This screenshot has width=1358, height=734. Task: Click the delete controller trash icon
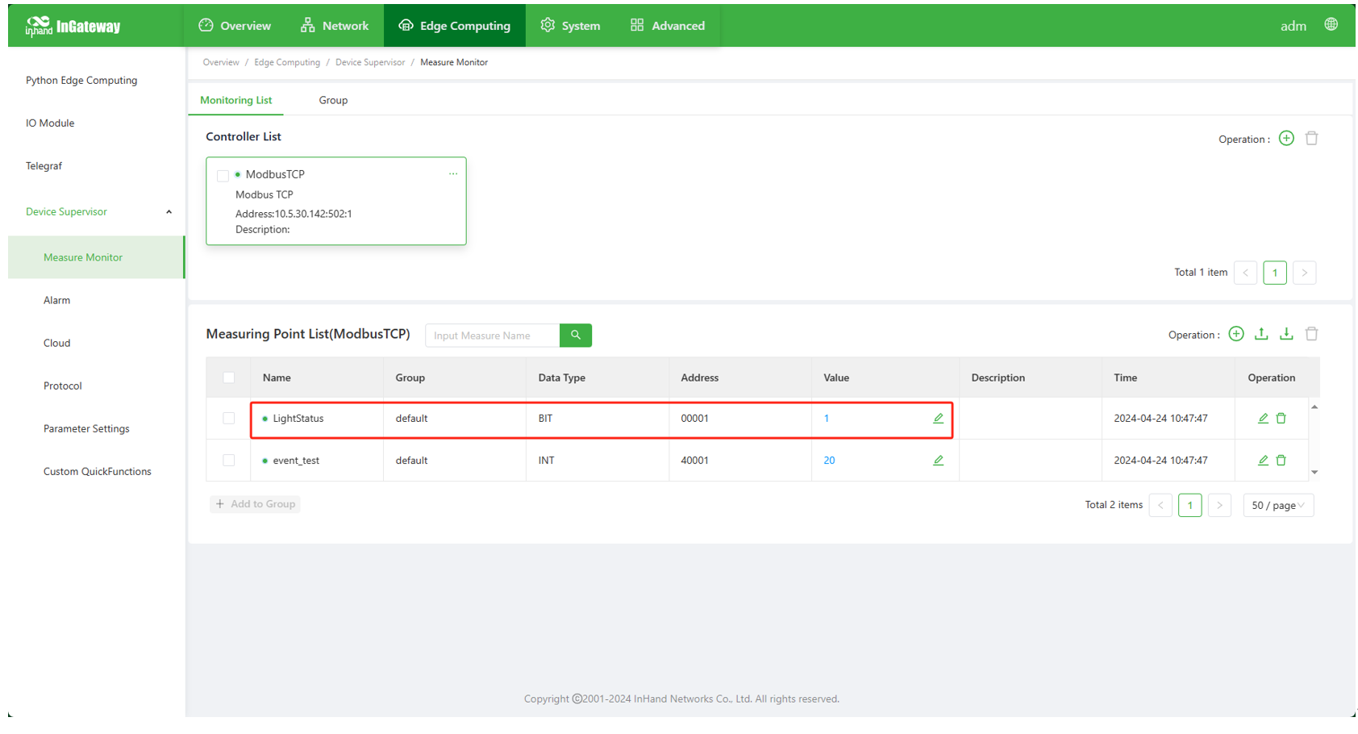[1311, 139]
